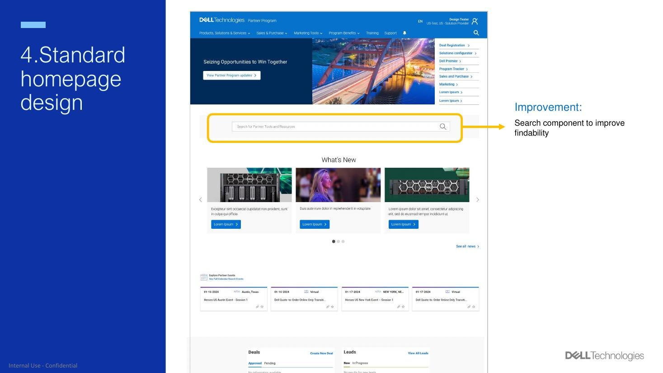Open Training in navigation bar

click(x=372, y=33)
